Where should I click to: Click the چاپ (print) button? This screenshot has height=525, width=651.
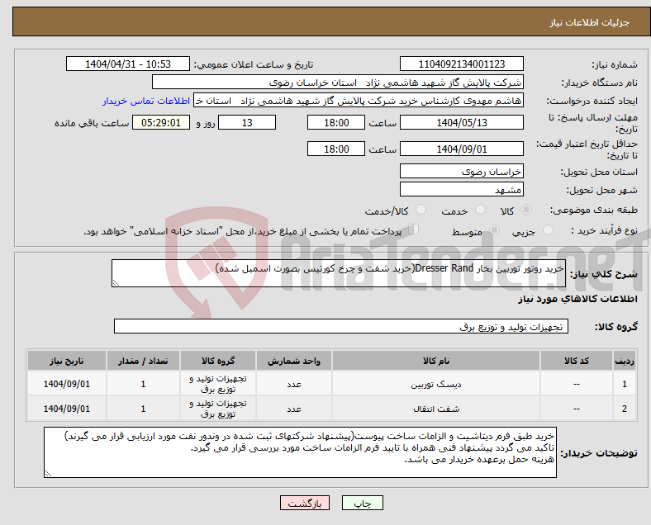(x=362, y=503)
